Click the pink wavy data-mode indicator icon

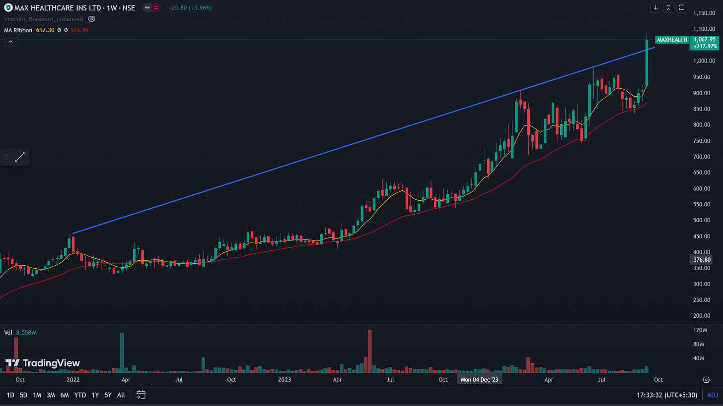point(156,8)
